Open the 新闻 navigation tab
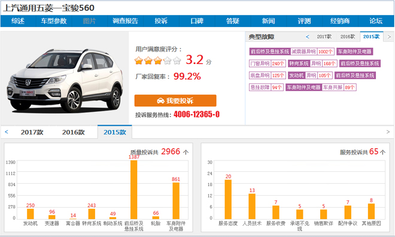395x237 pixels. pyautogui.click(x=268, y=21)
